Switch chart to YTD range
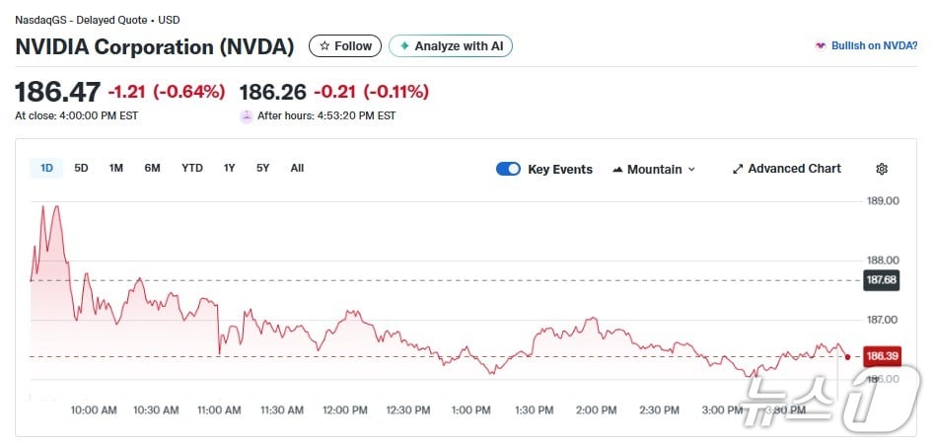Image resolution: width=934 pixels, height=446 pixels. coord(192,168)
